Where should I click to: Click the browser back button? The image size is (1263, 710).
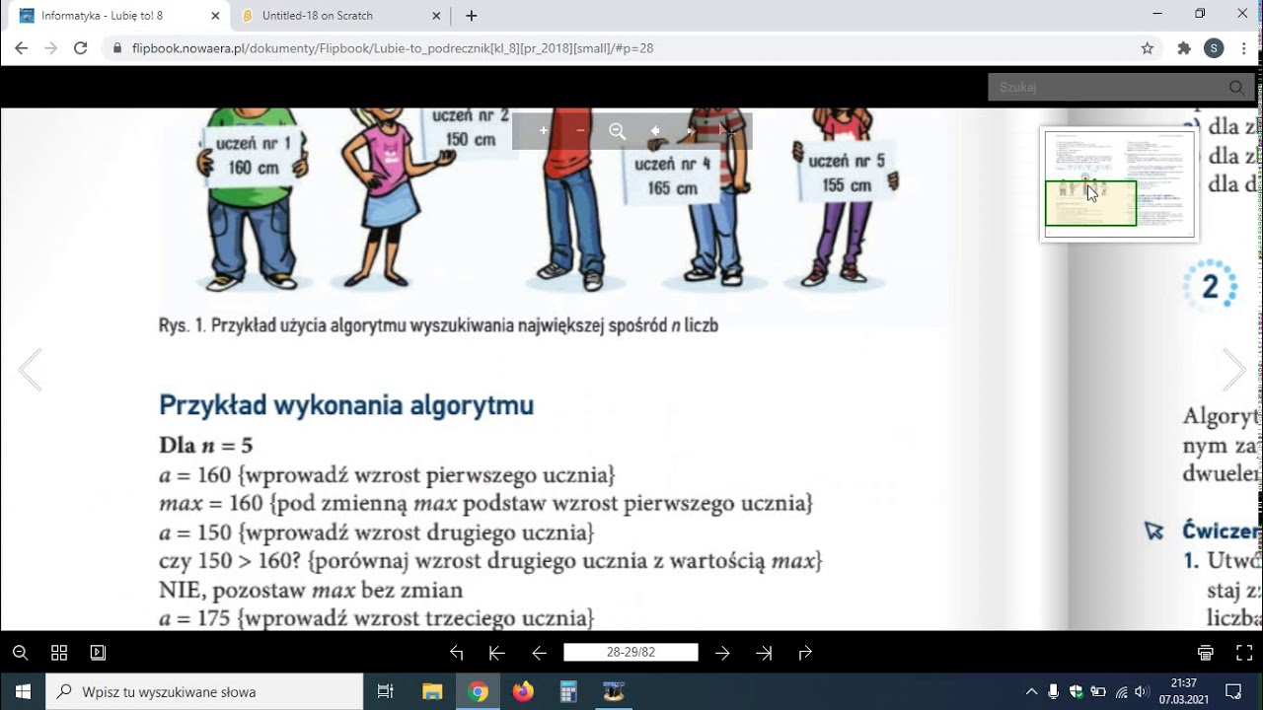click(21, 48)
